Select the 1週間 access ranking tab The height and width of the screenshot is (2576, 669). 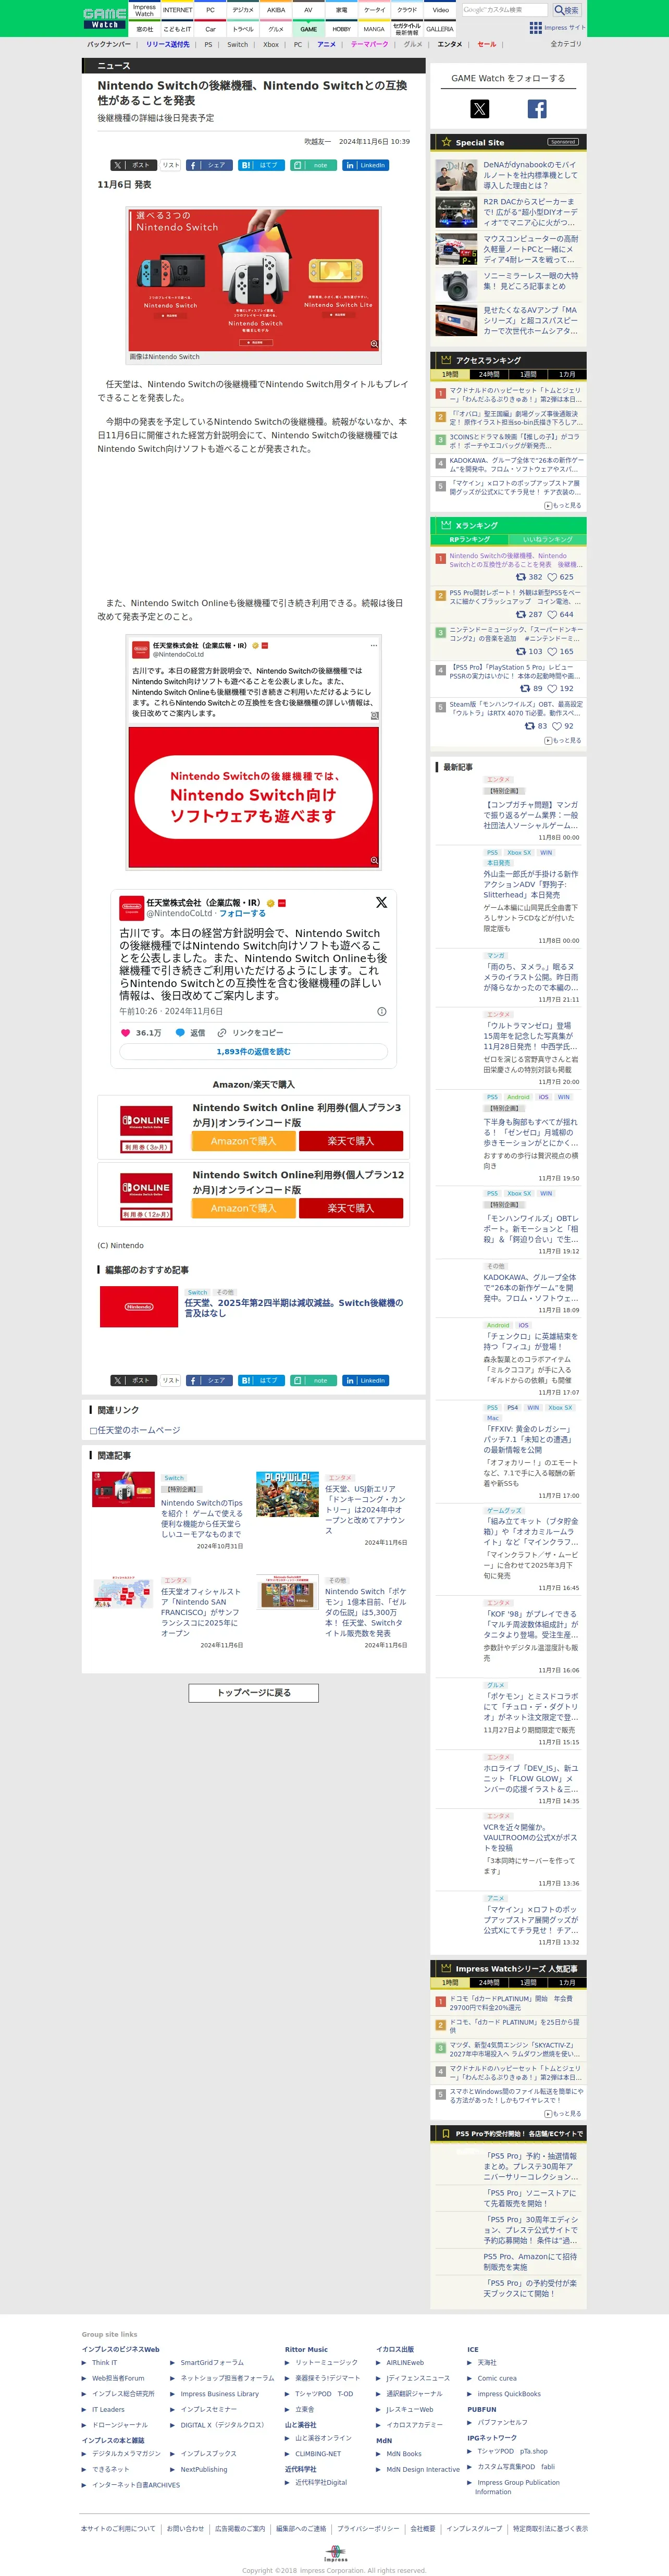(528, 375)
